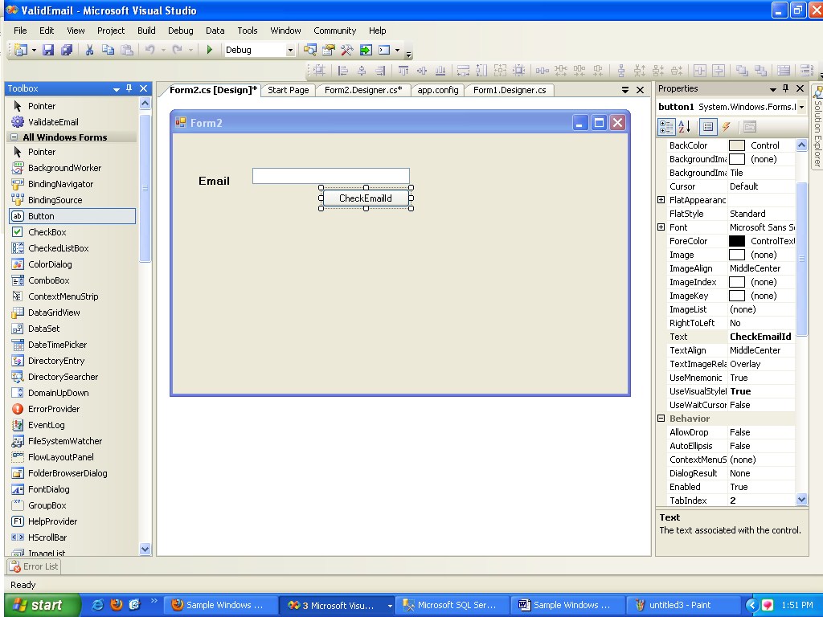Open the Build menu
The image size is (823, 617).
coord(146,31)
